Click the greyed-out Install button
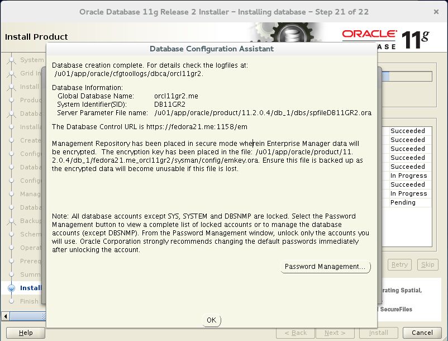Viewport: 448px width, 341px height. tap(378, 333)
